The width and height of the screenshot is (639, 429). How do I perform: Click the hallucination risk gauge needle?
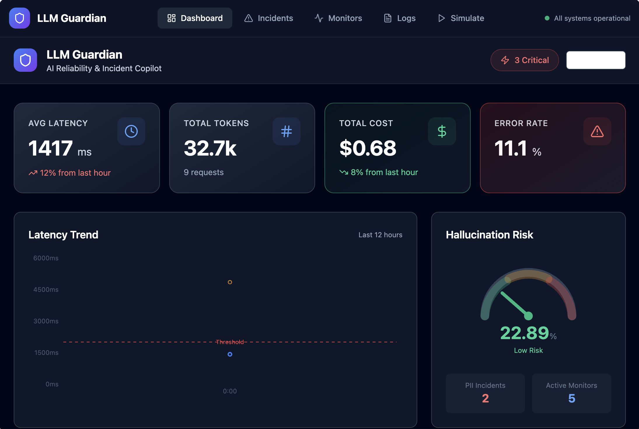pyautogui.click(x=515, y=304)
